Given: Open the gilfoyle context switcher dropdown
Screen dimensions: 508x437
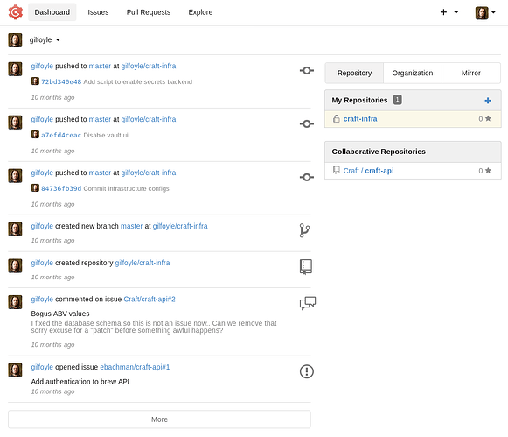Looking at the screenshot, I should click(45, 40).
